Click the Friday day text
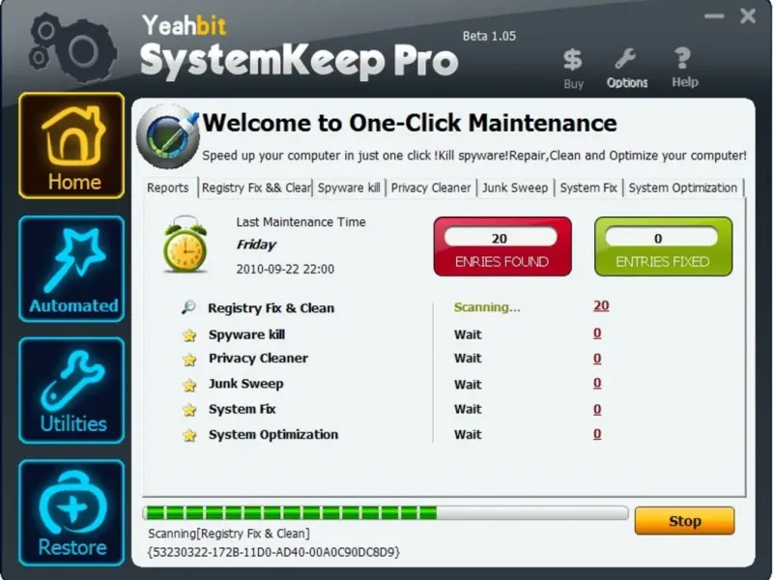This screenshot has height=580, width=773. click(256, 245)
